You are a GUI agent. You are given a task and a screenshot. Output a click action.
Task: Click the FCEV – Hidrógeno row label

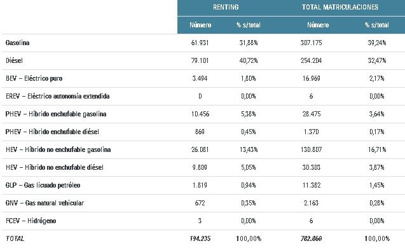[x=31, y=221]
